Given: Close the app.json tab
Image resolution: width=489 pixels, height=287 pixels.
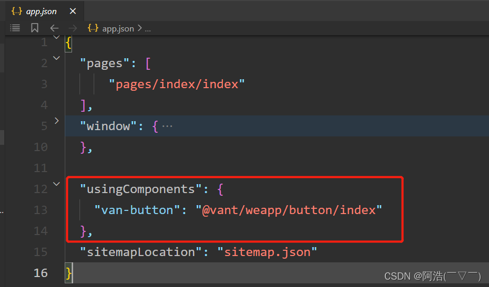Looking at the screenshot, I should tap(73, 11).
